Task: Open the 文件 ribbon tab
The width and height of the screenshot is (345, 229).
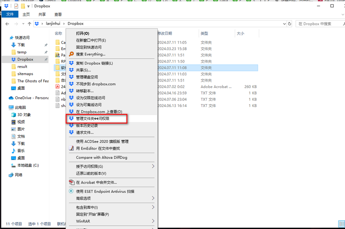Action: (10, 14)
